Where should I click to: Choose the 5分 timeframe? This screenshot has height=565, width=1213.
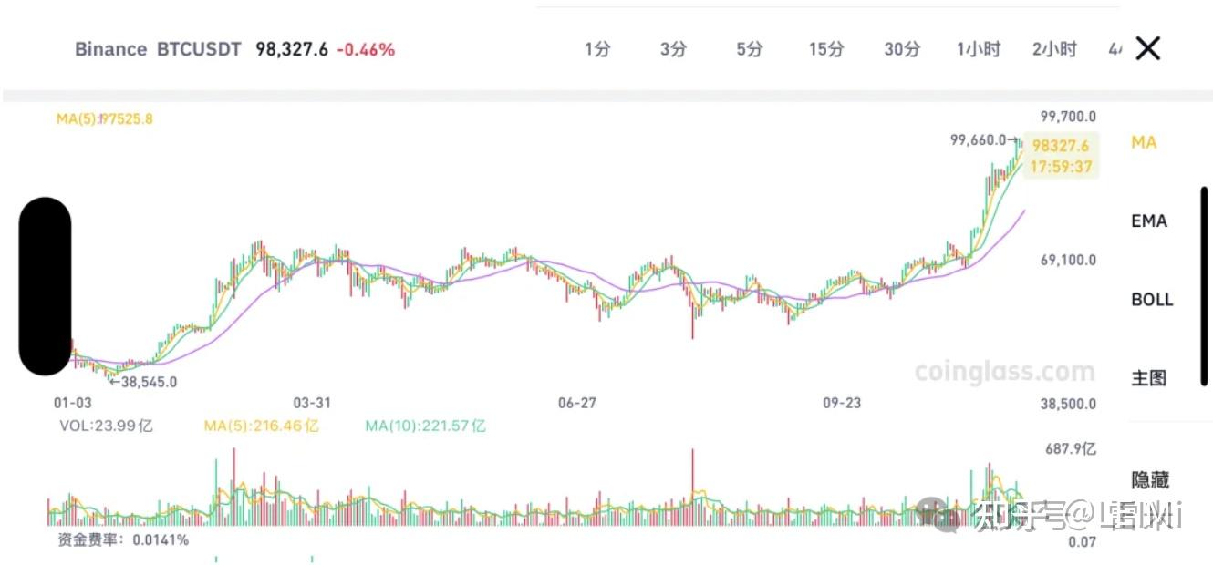point(749,49)
